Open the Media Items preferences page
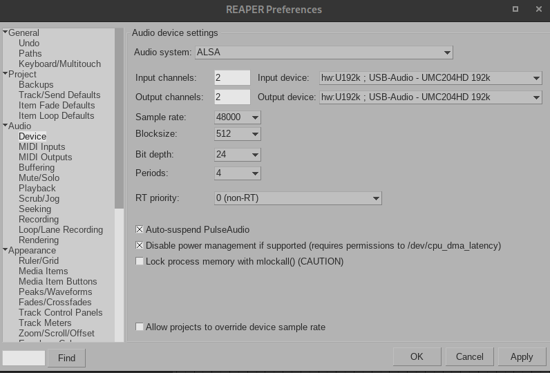The height and width of the screenshot is (373, 550). point(44,271)
